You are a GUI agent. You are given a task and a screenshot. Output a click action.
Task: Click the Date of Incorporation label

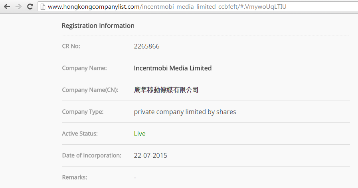click(91, 155)
